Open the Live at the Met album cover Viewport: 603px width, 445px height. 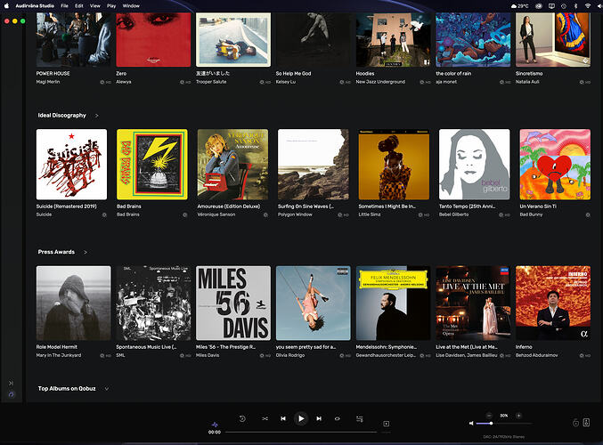473,303
